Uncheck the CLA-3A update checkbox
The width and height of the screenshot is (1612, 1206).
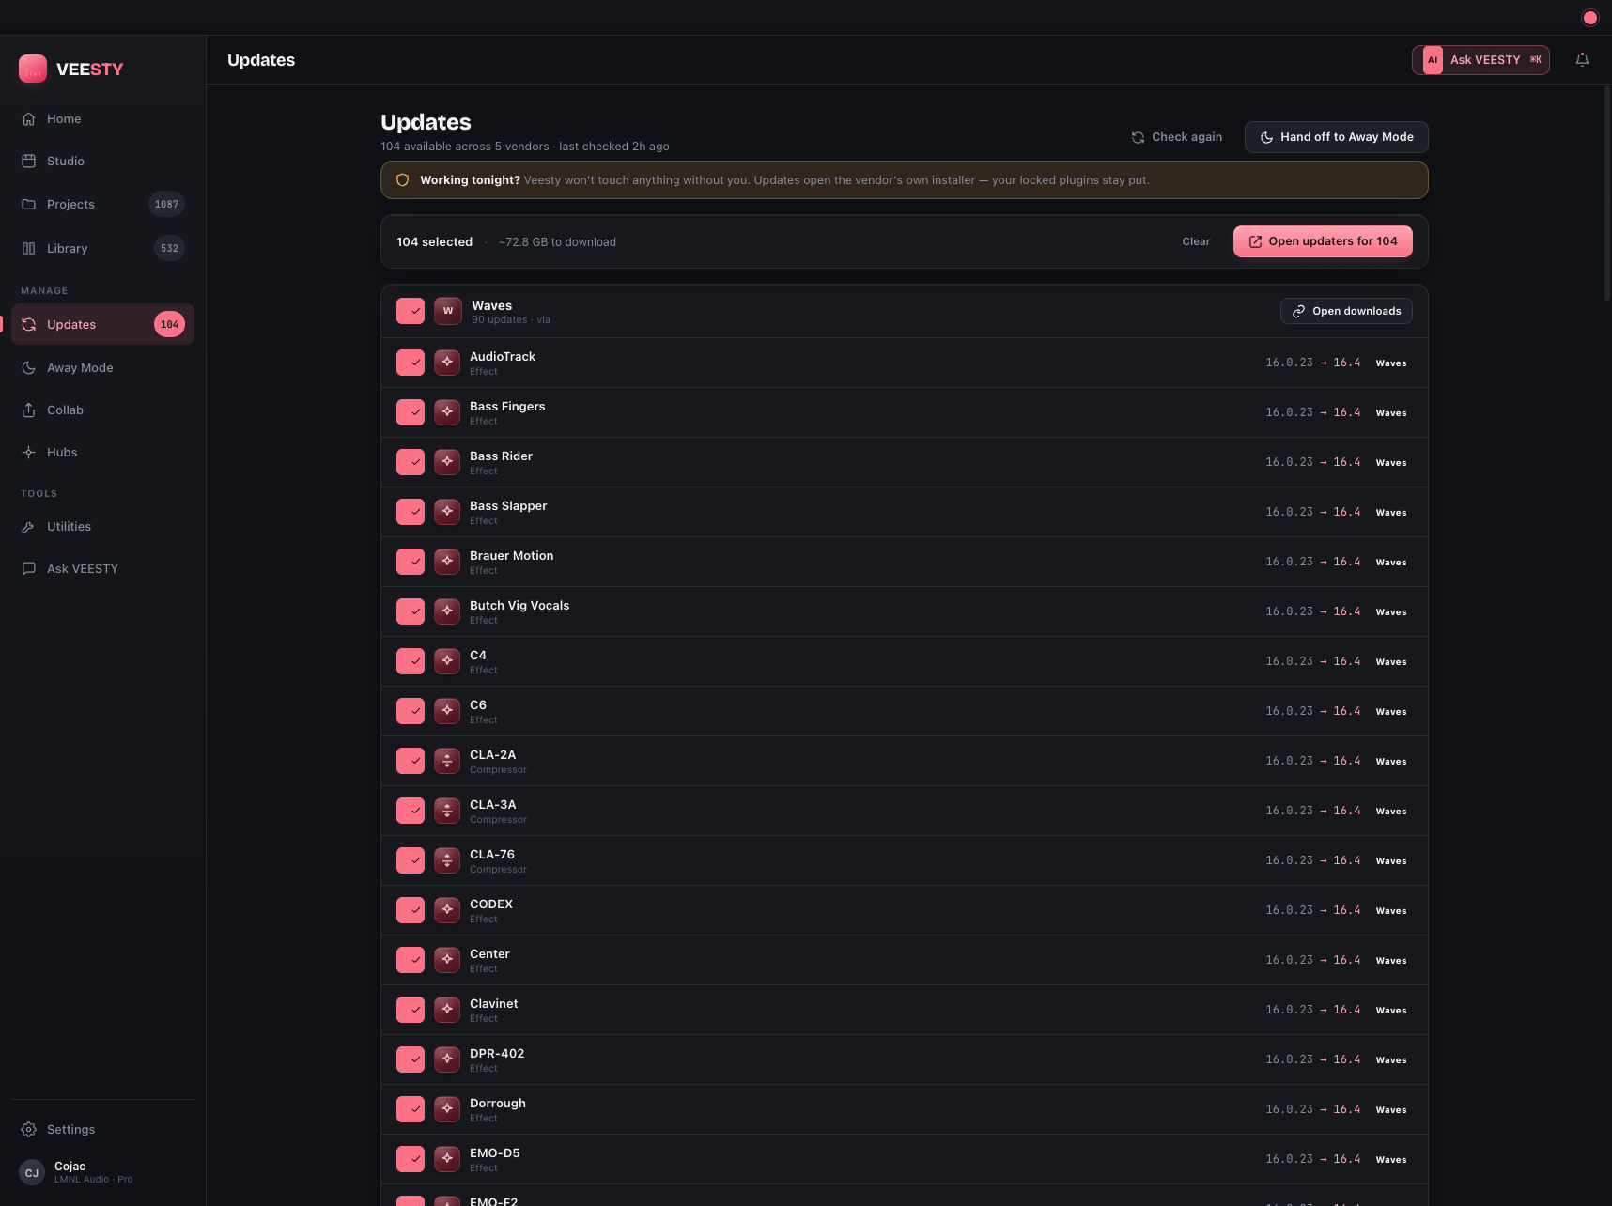(x=411, y=811)
